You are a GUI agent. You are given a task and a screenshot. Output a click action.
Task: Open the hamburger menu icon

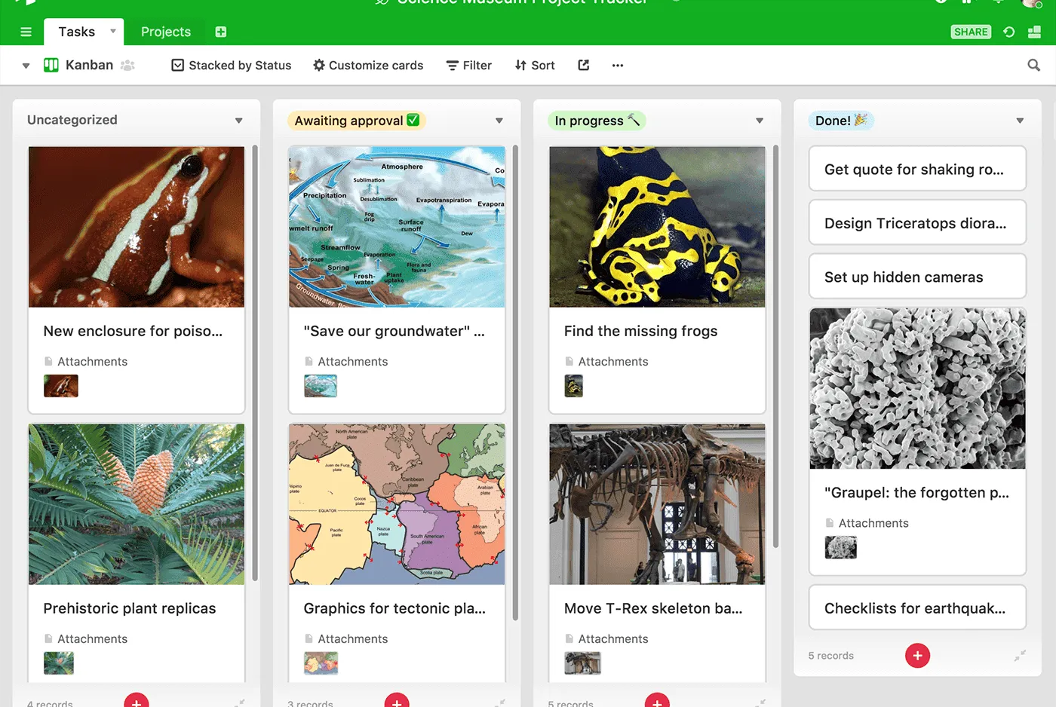click(x=26, y=32)
